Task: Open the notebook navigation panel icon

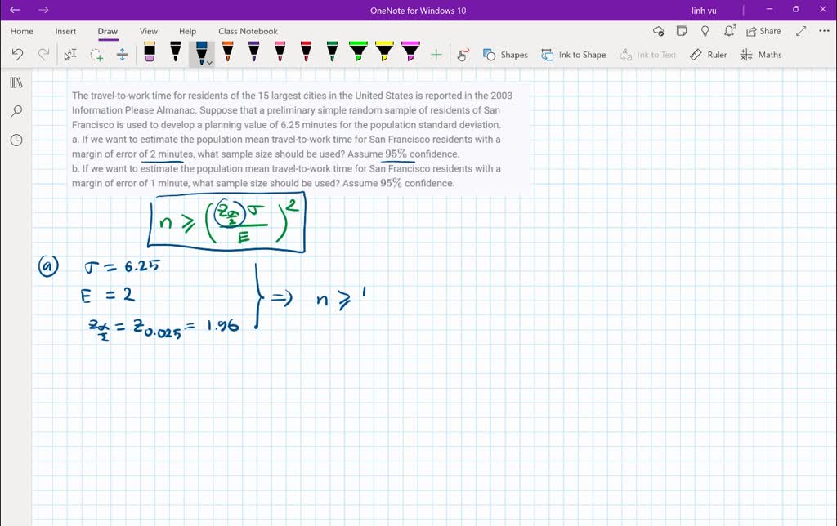Action: (x=16, y=82)
